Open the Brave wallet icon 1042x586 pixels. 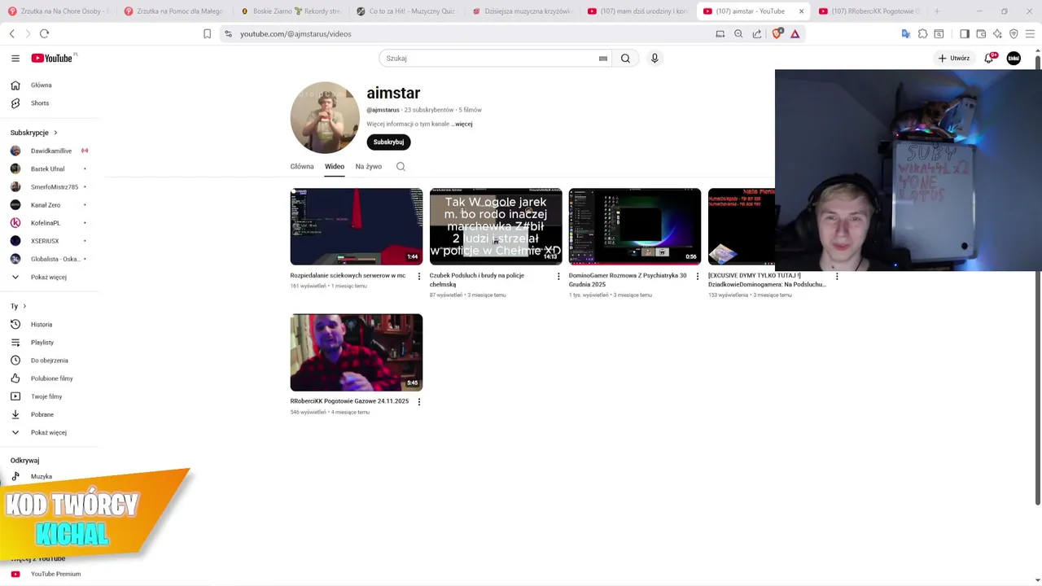tap(981, 33)
